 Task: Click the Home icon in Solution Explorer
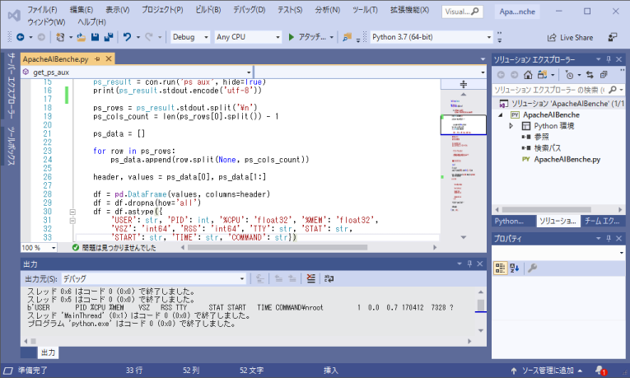tap(528, 75)
